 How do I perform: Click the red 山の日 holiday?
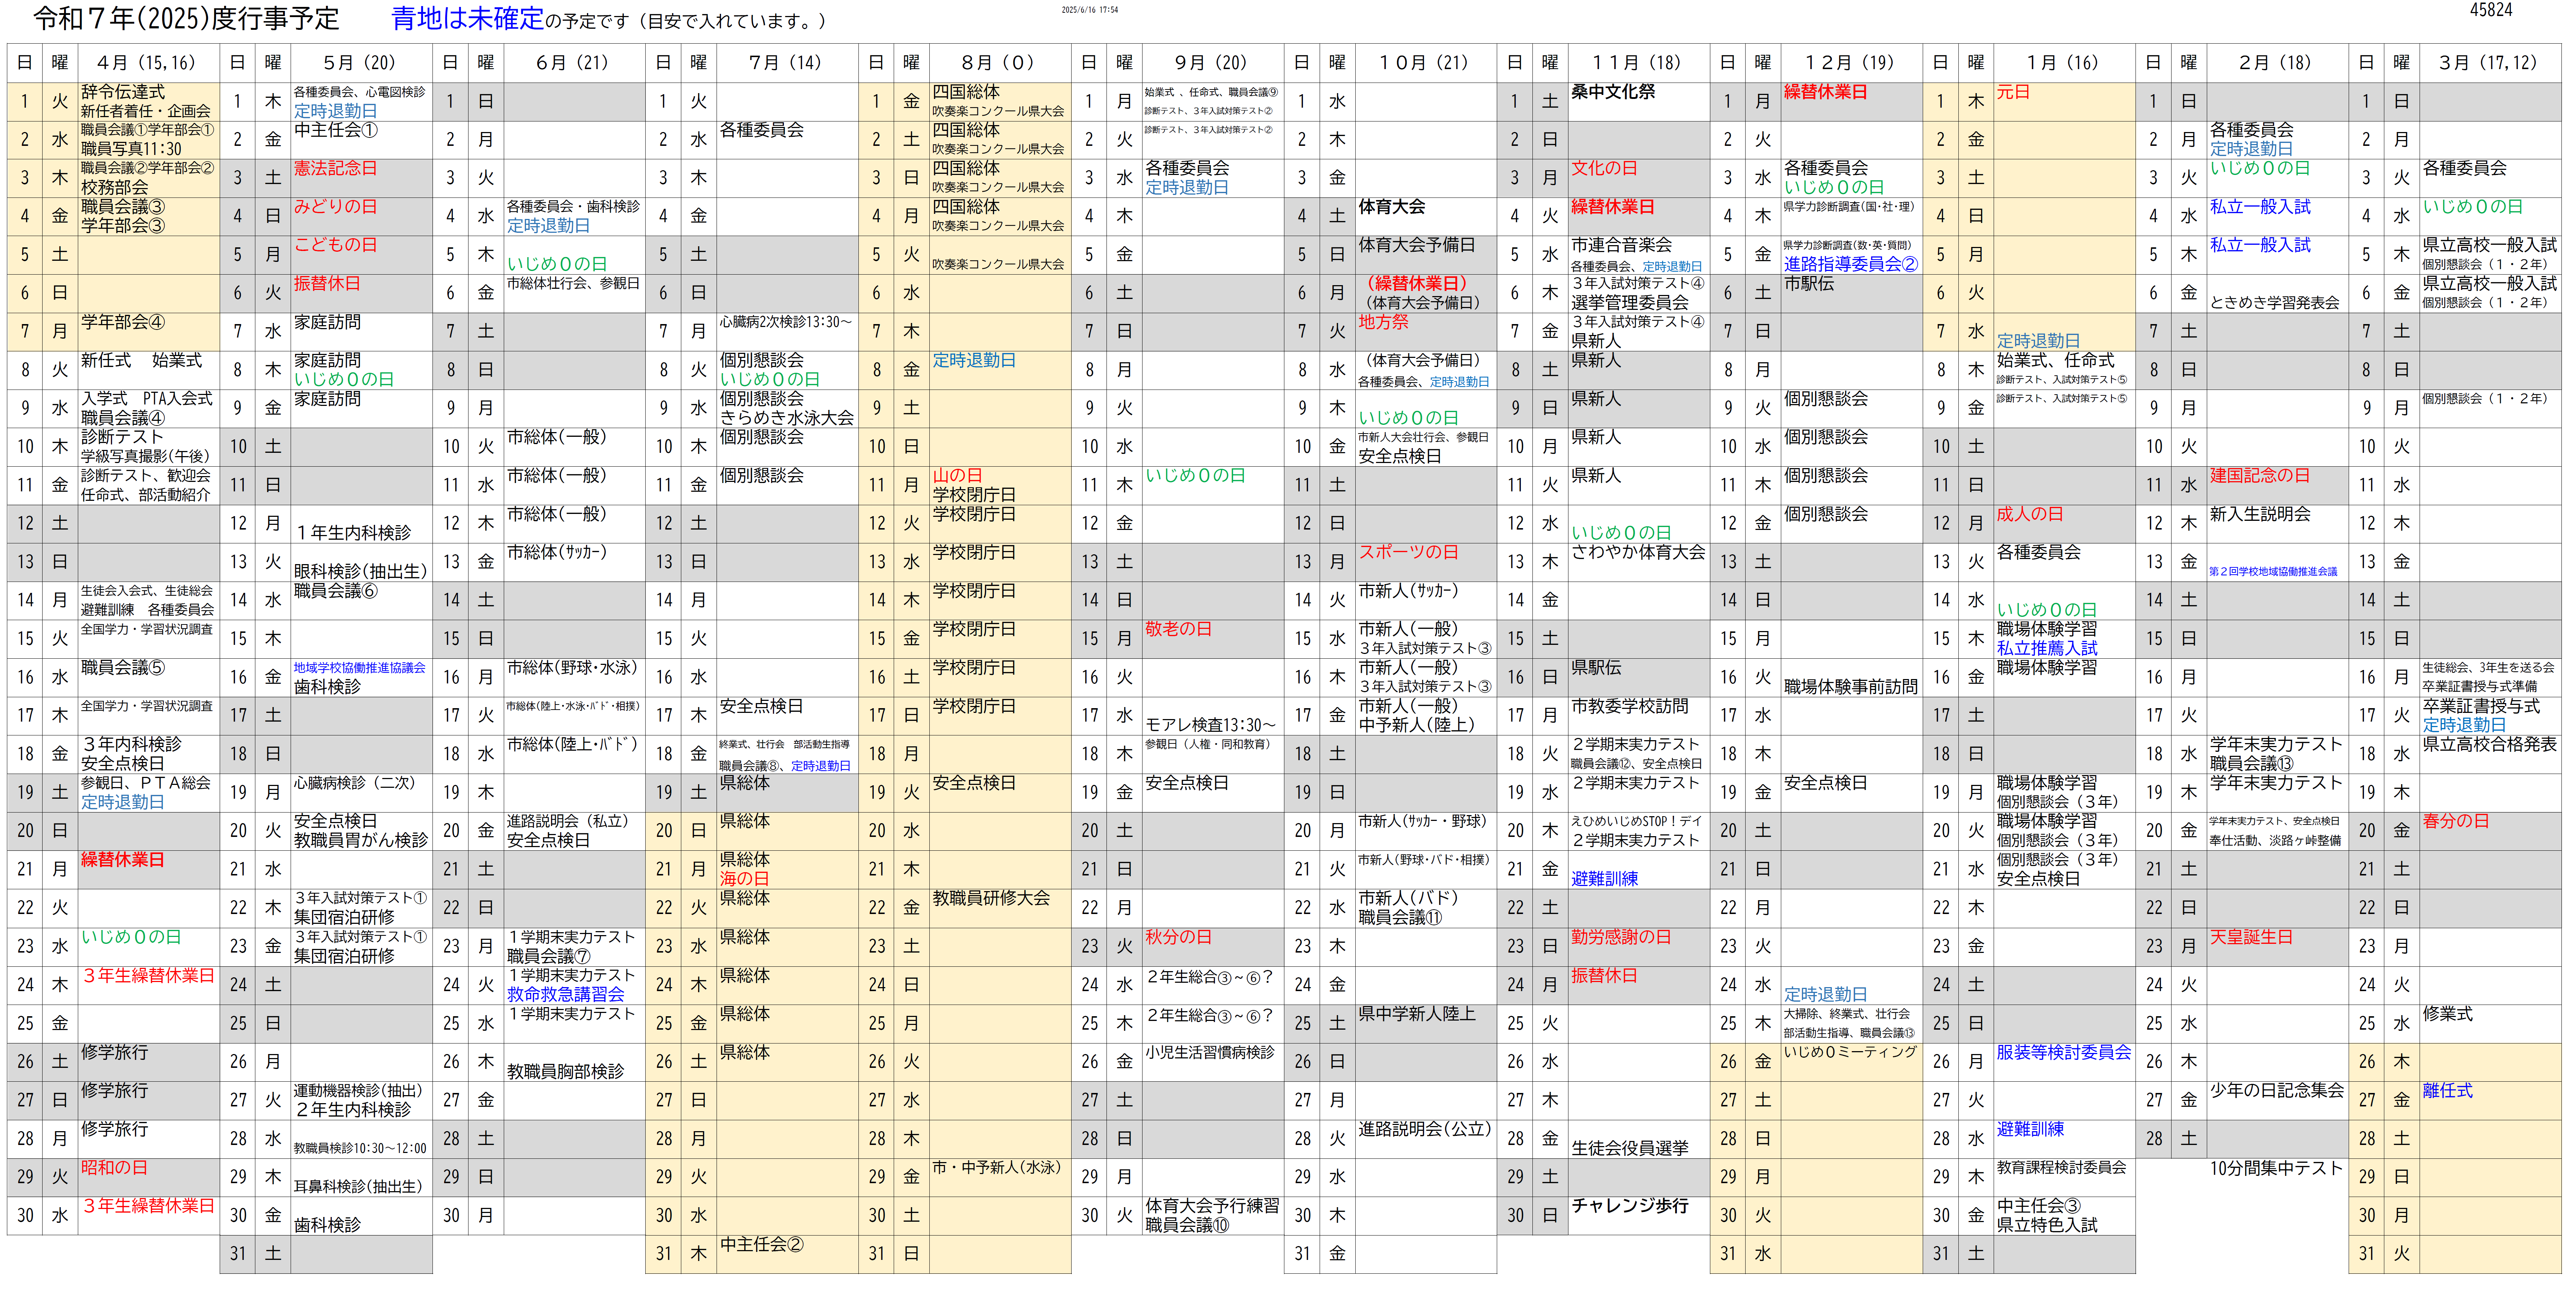(958, 476)
